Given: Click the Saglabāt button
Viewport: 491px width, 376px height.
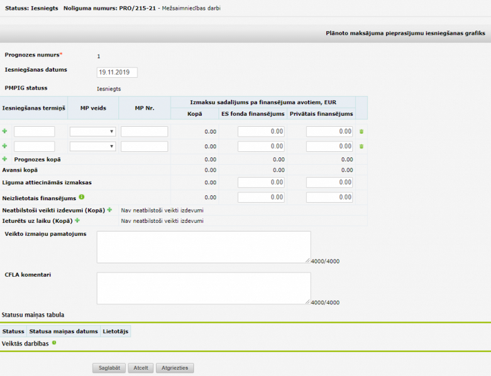Looking at the screenshot, I should coord(109,368).
